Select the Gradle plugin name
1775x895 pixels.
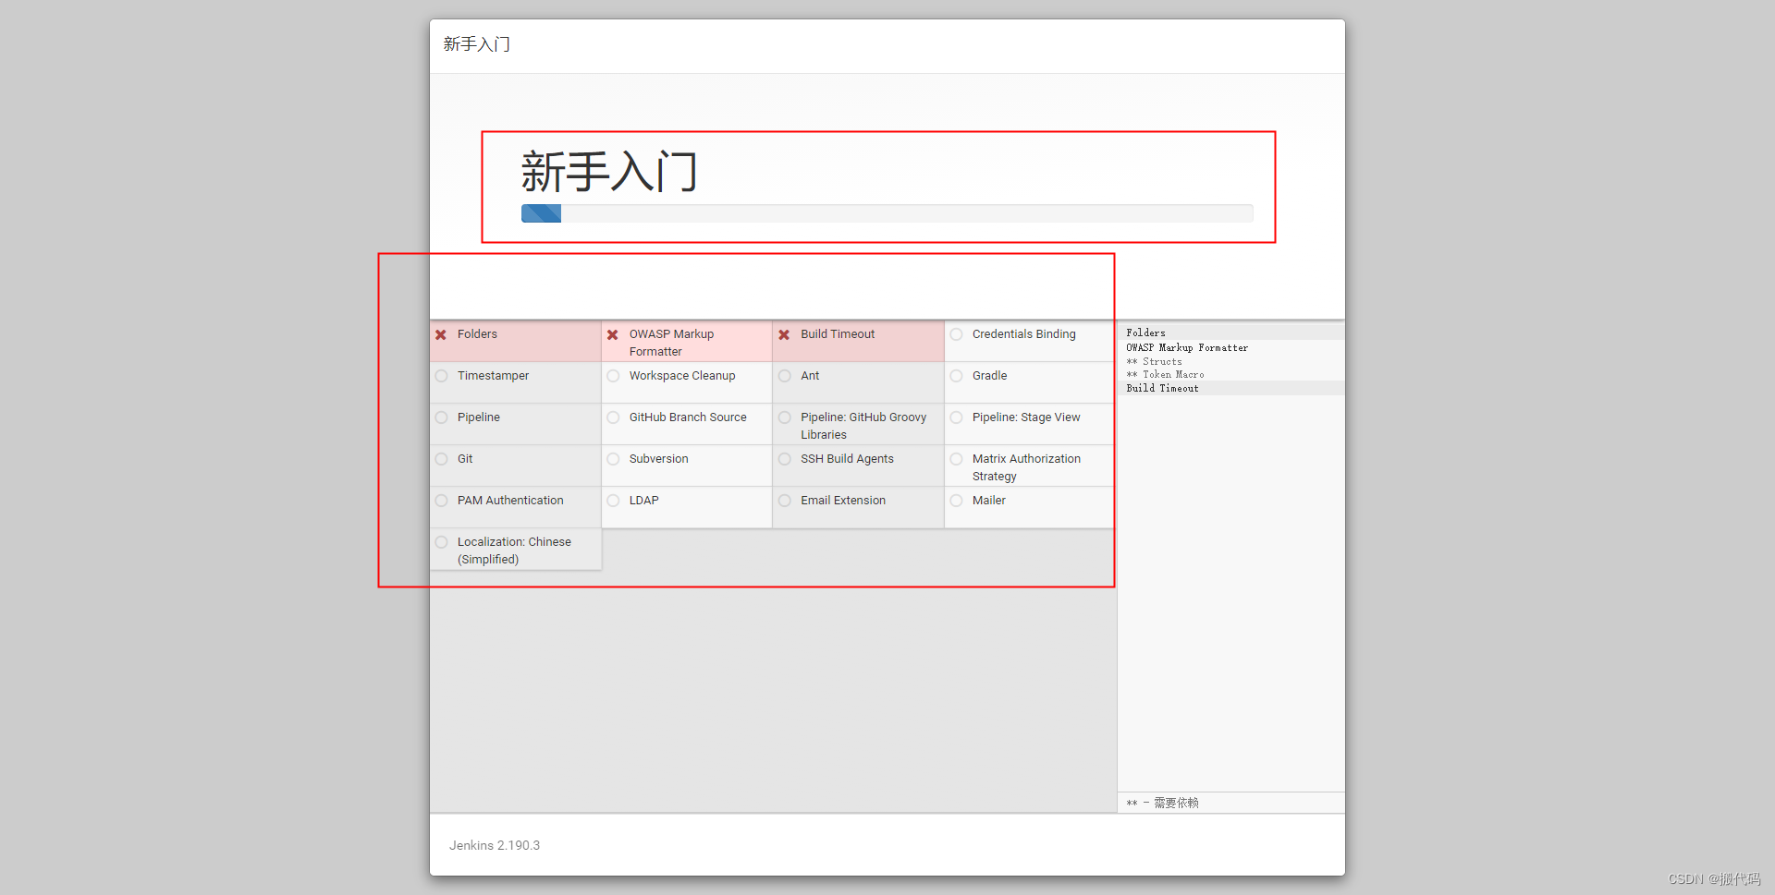(x=989, y=376)
